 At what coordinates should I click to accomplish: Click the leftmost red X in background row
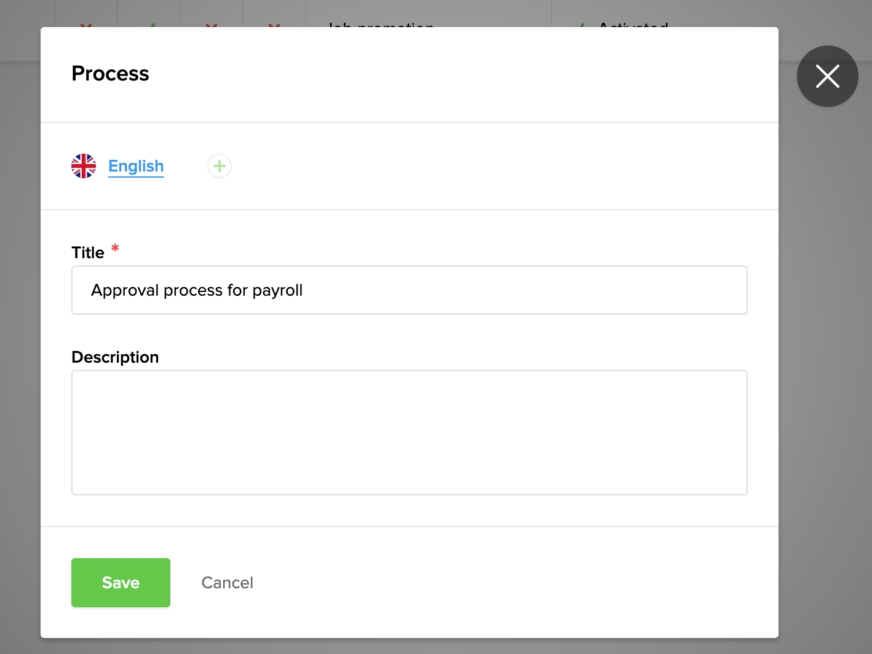pos(86,25)
